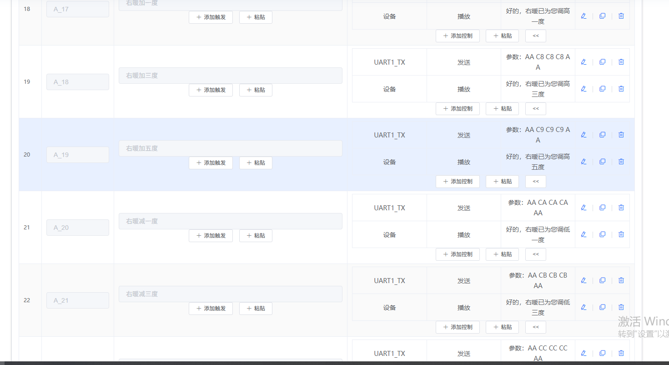The height and width of the screenshot is (365, 669).
Task: Copy the playback row '右暖已为您调低一度'
Action: pyautogui.click(x=602, y=234)
